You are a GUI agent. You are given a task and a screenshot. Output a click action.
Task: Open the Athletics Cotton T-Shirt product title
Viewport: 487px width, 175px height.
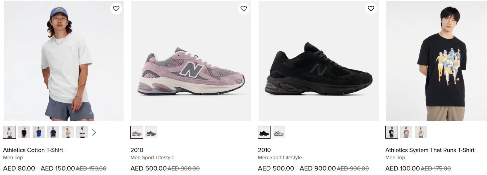pyautogui.click(x=33, y=150)
